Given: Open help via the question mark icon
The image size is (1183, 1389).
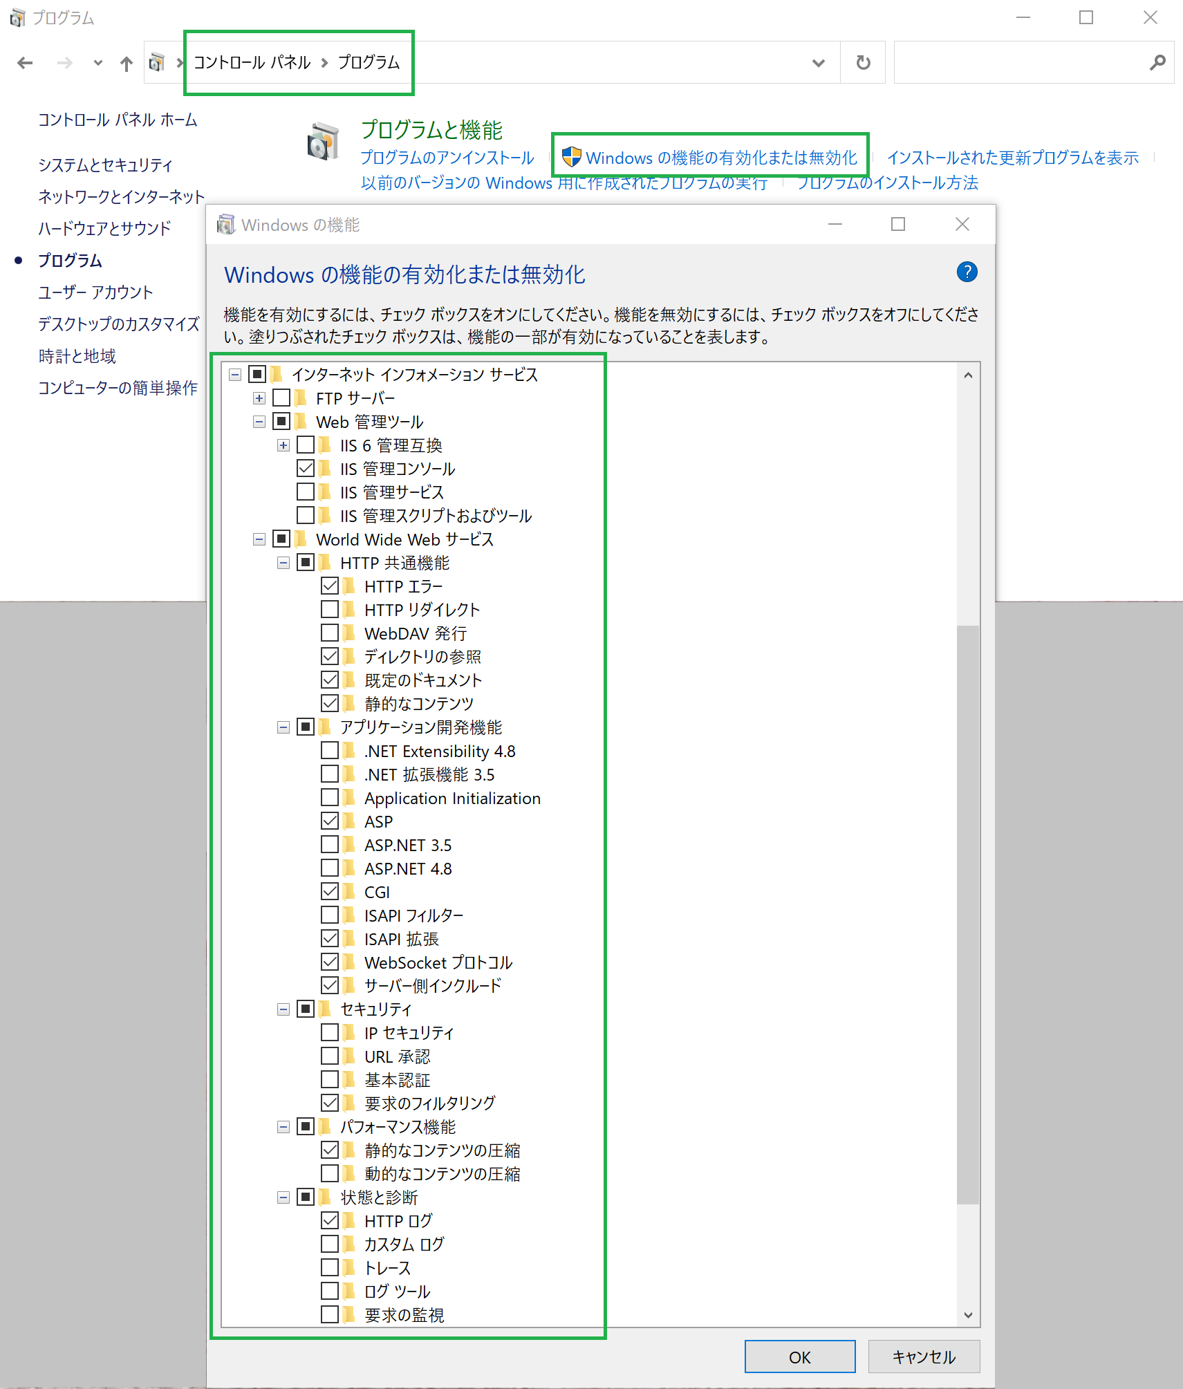Looking at the screenshot, I should point(967,272).
